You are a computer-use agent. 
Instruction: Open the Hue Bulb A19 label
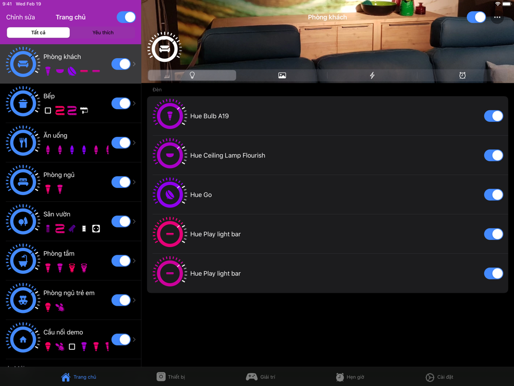[x=210, y=116]
